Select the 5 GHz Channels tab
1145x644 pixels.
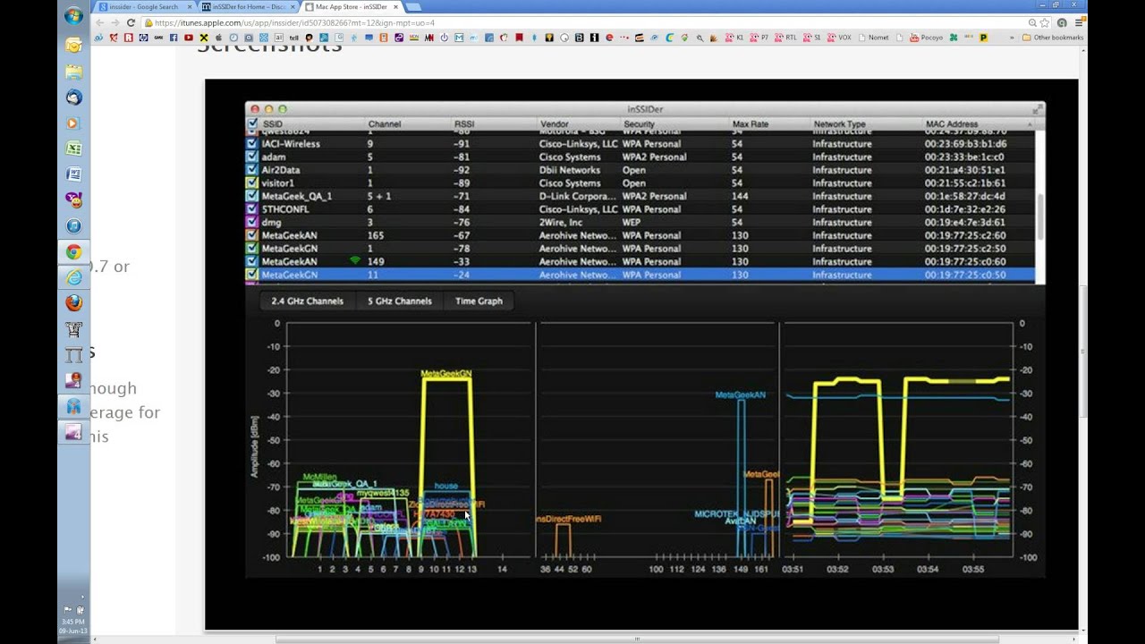399,301
